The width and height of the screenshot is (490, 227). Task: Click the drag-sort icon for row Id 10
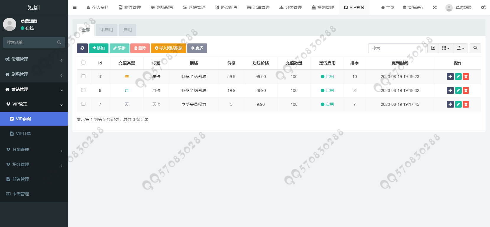point(450,77)
